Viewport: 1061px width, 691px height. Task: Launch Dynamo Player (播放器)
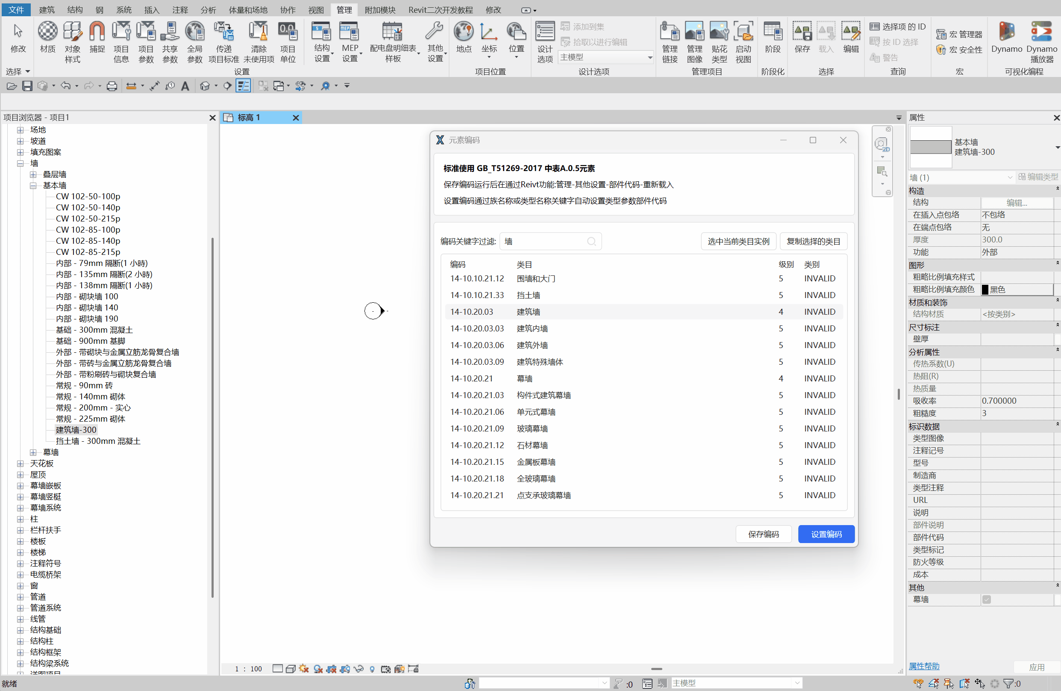[x=1042, y=42]
